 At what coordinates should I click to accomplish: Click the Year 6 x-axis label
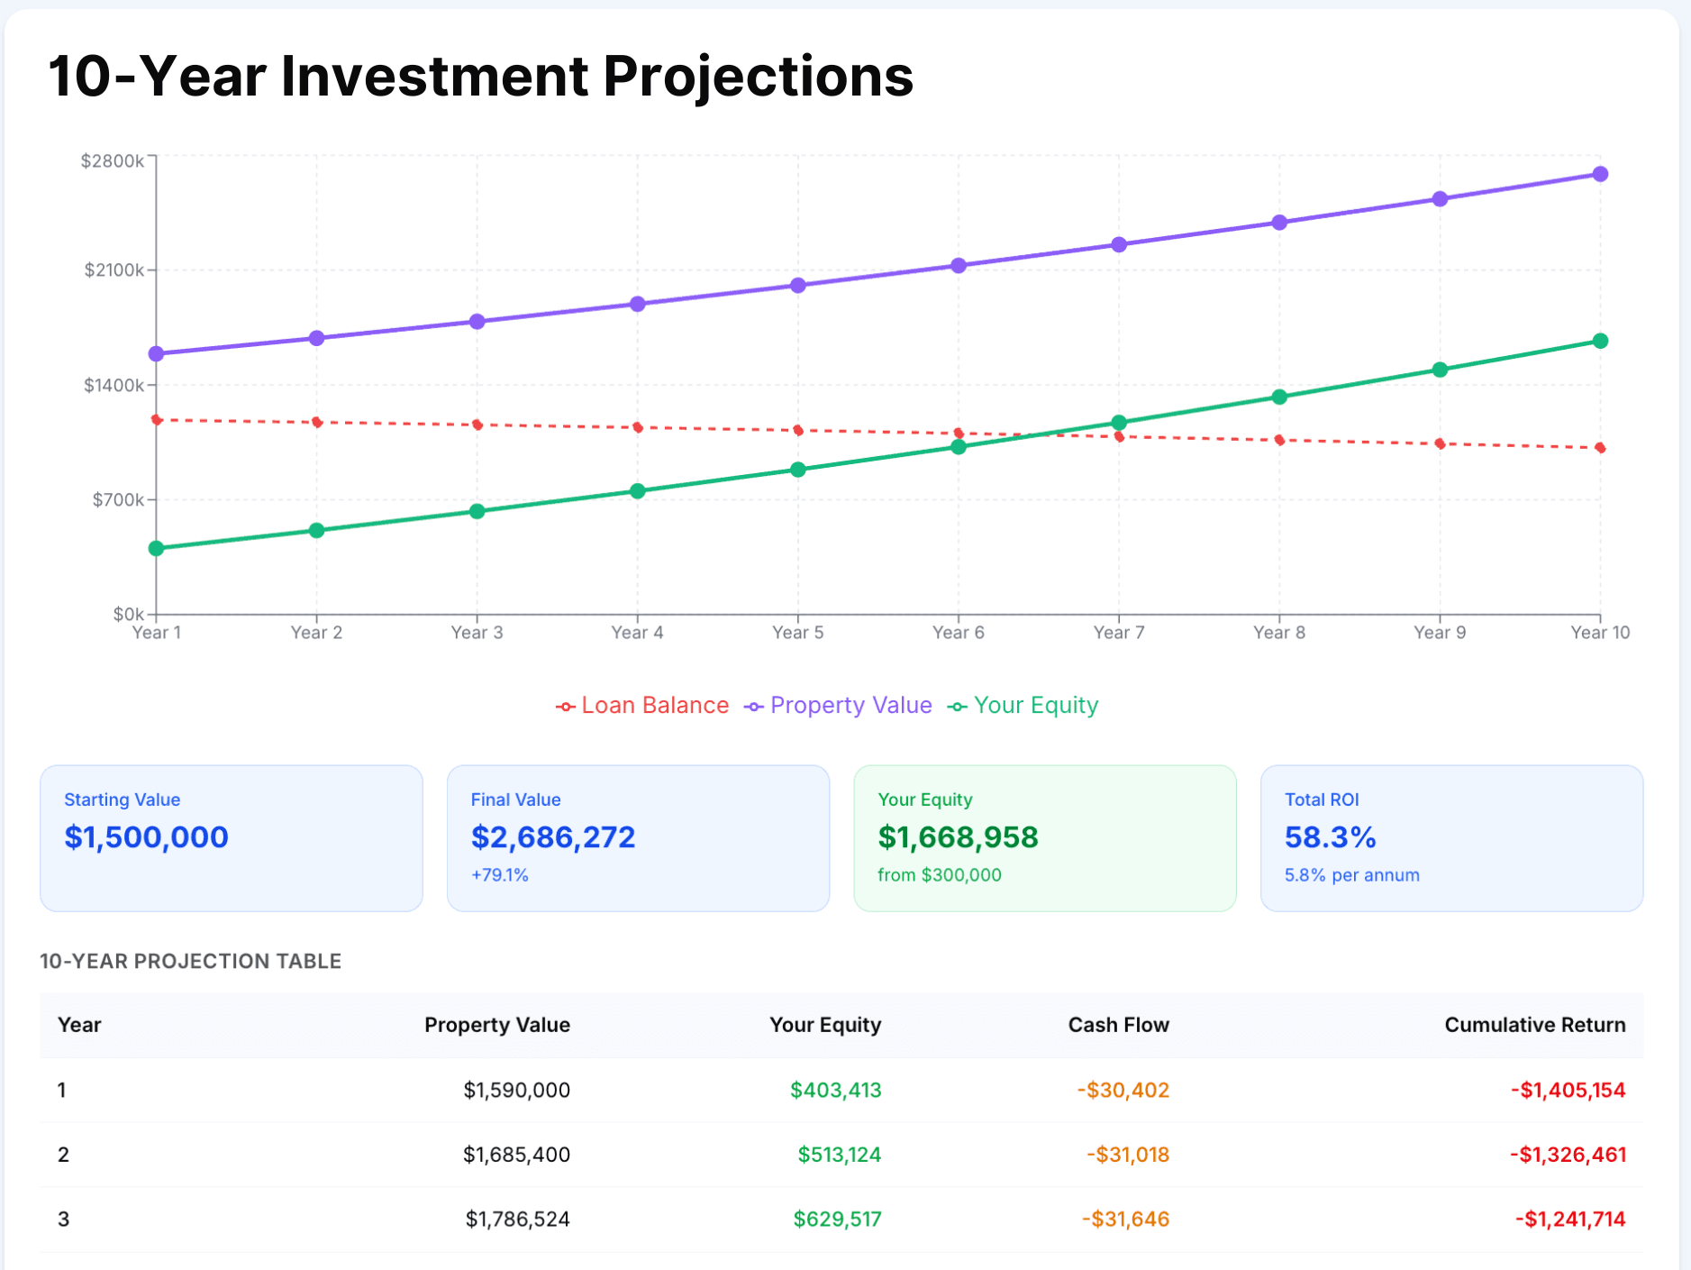[958, 633]
